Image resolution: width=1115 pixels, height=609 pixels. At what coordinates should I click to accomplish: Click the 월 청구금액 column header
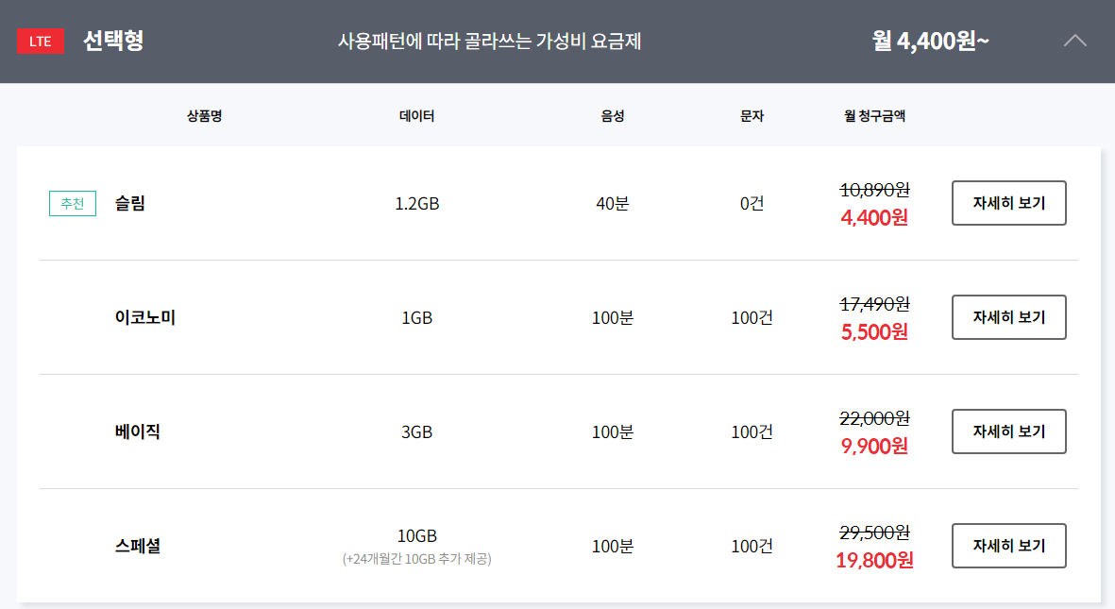tap(874, 116)
